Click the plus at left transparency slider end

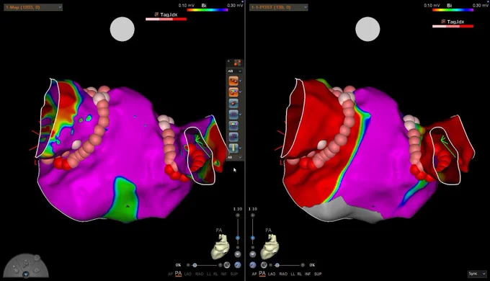pos(220,265)
